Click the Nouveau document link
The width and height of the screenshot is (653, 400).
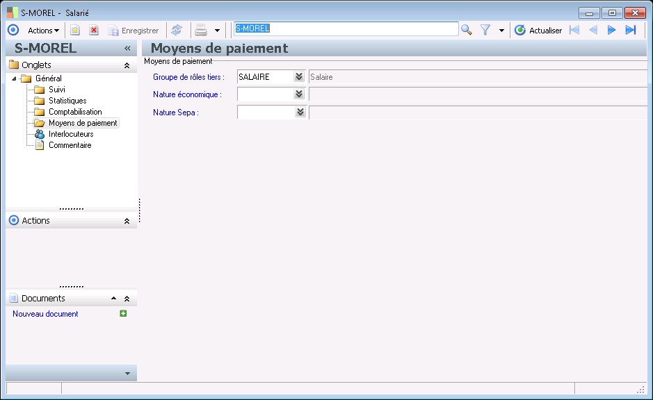pos(45,314)
